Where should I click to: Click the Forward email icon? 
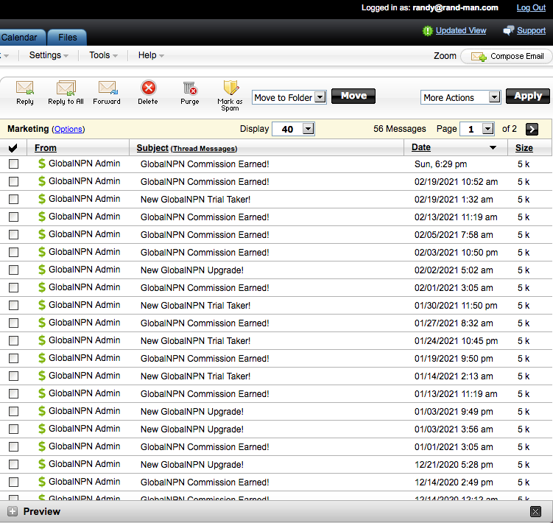pyautogui.click(x=108, y=88)
